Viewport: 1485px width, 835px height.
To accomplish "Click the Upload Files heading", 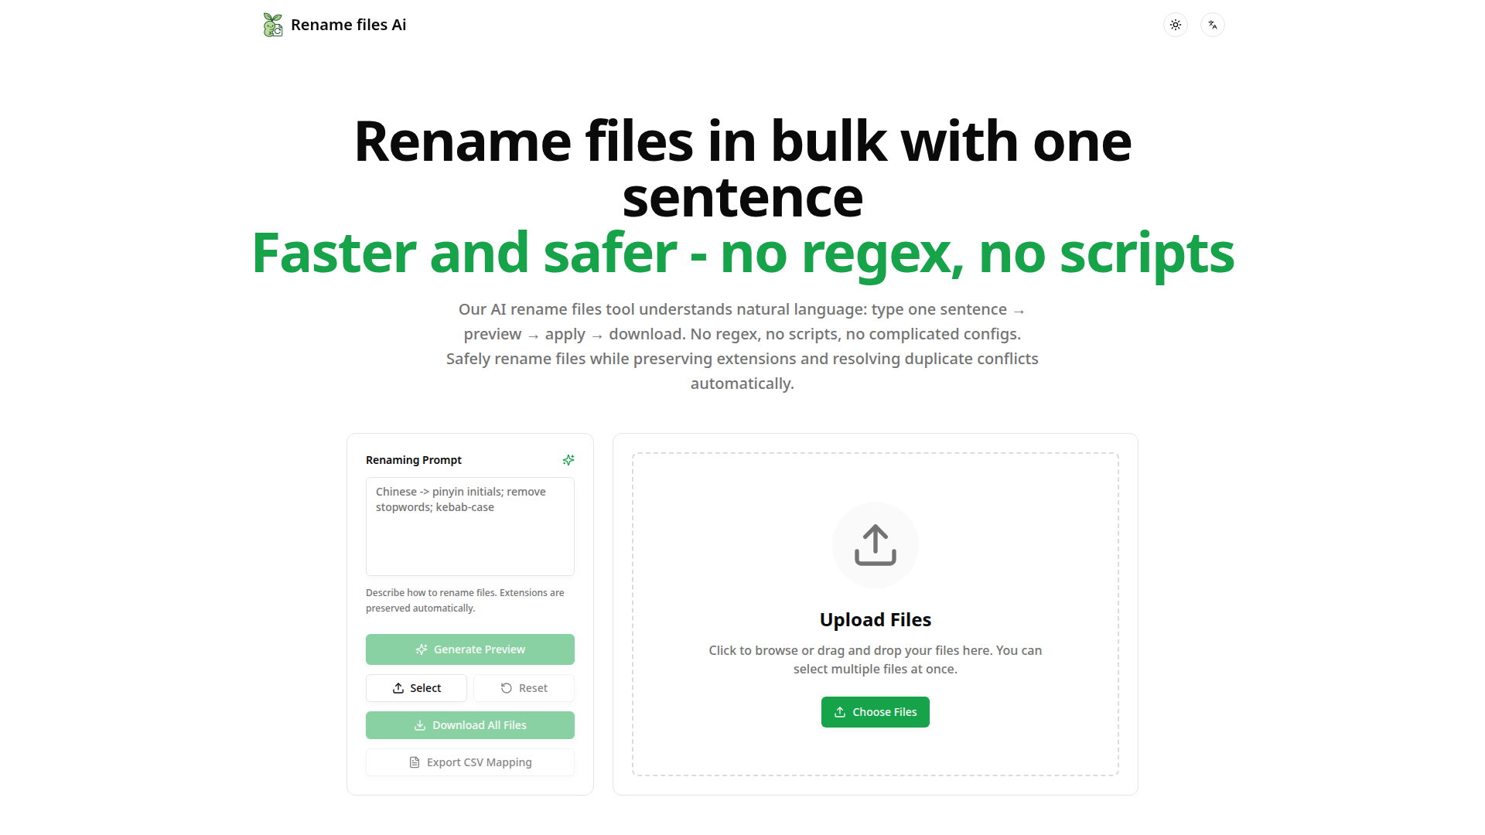I will tap(875, 620).
